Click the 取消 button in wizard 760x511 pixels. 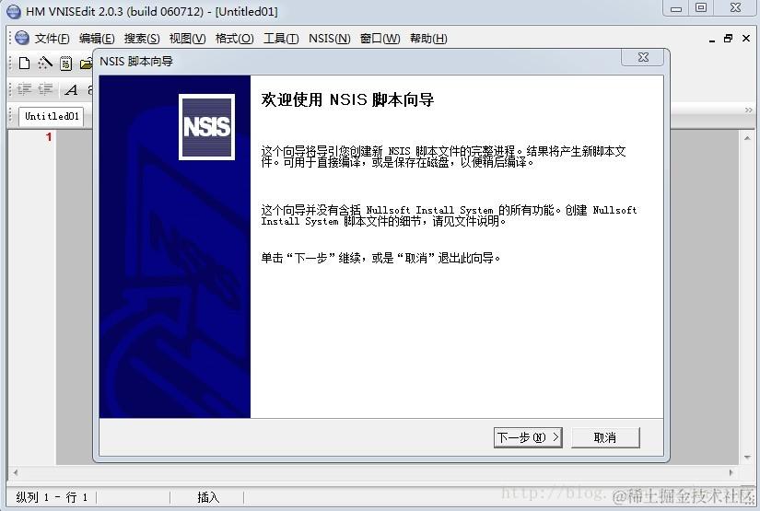click(605, 437)
